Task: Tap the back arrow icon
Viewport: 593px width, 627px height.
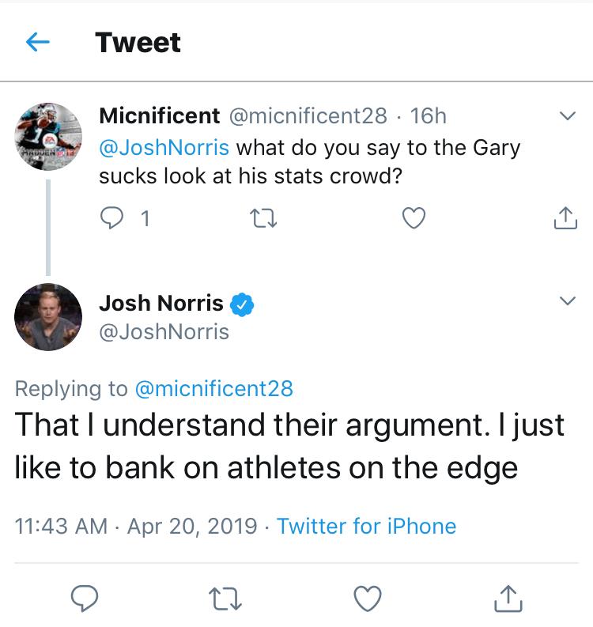Action: click(38, 42)
